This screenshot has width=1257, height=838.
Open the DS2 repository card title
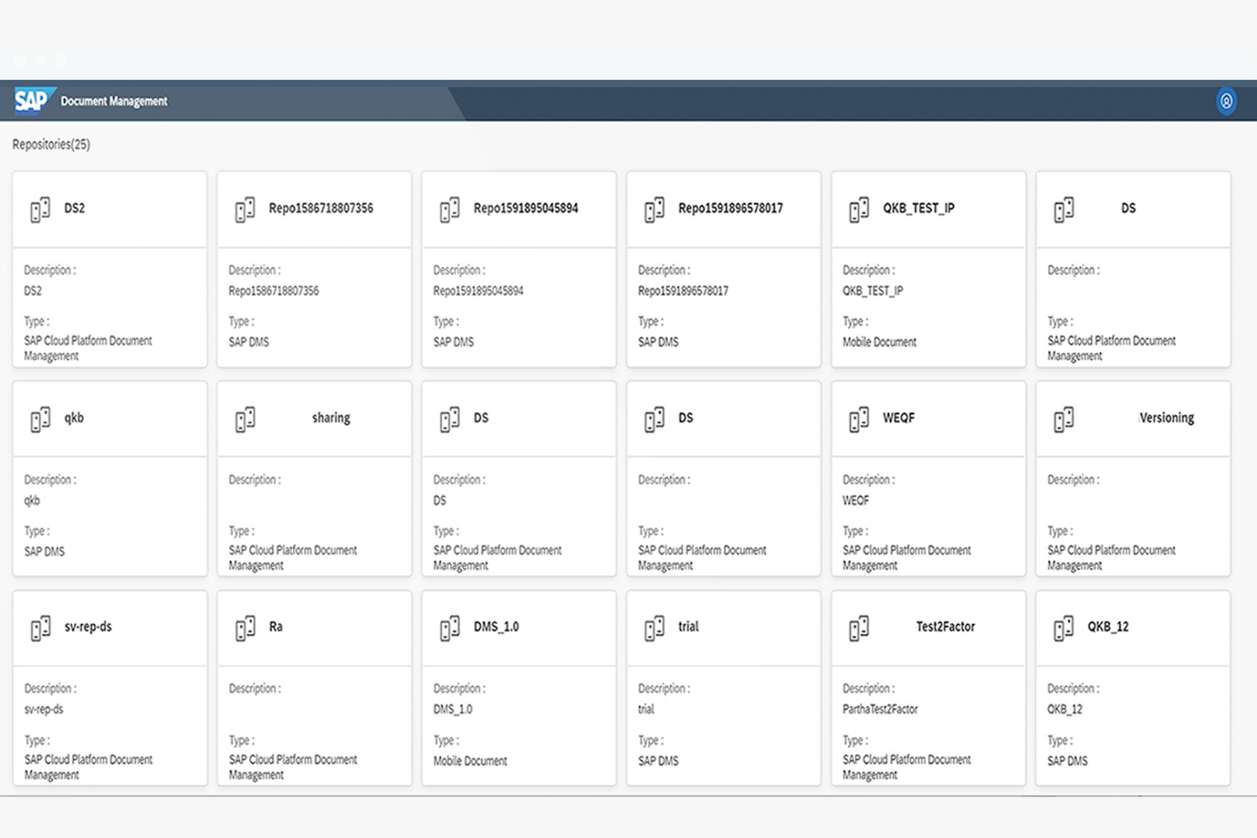click(75, 208)
